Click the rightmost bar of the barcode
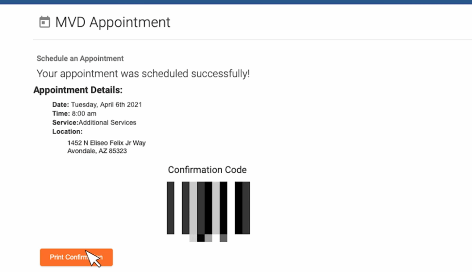Viewport: 472px width, 272px height. [x=246, y=208]
